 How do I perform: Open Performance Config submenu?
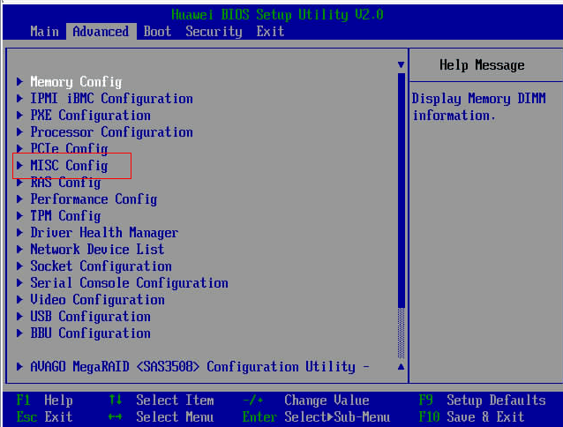(x=94, y=199)
